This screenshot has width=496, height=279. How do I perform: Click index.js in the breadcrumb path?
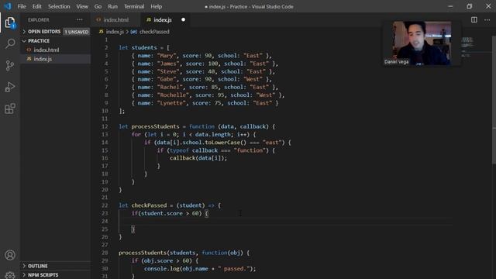115,32
